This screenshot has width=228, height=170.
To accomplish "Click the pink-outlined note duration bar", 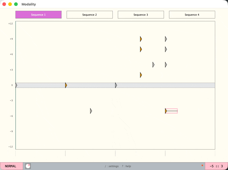I will pos(172,111).
